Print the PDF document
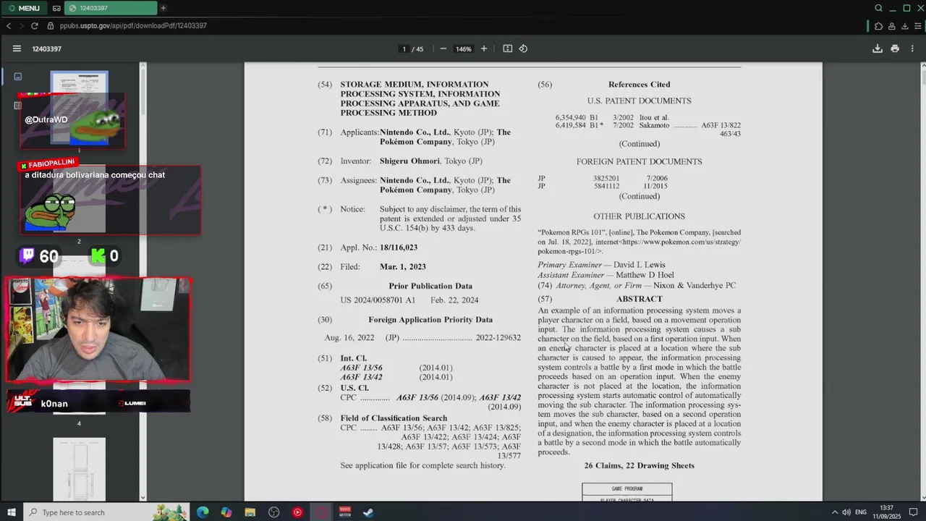Image resolution: width=926 pixels, height=521 pixels. pyautogui.click(x=895, y=48)
